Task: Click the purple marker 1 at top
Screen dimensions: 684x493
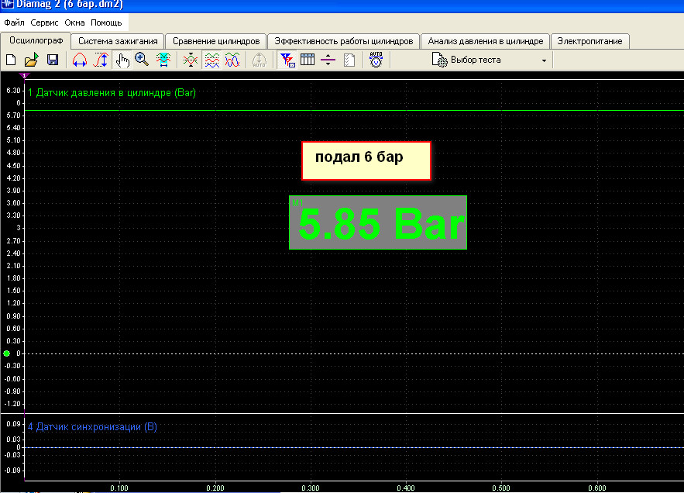Action: click(x=25, y=75)
